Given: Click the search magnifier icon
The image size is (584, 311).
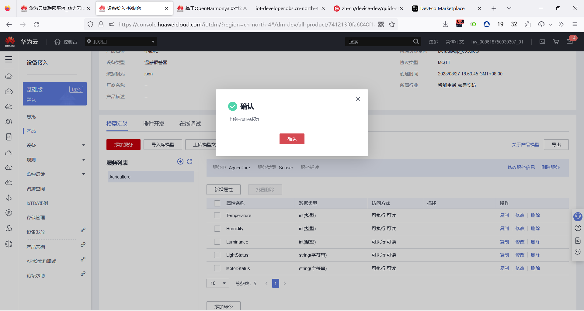Looking at the screenshot, I should point(416,42).
